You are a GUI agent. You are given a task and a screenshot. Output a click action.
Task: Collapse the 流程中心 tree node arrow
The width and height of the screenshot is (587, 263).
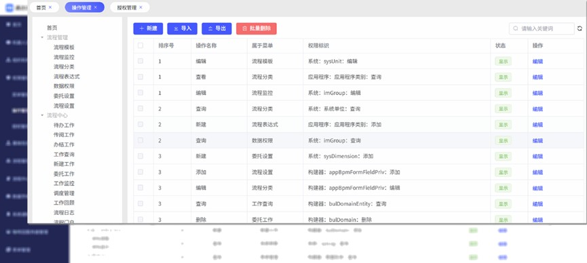42,116
